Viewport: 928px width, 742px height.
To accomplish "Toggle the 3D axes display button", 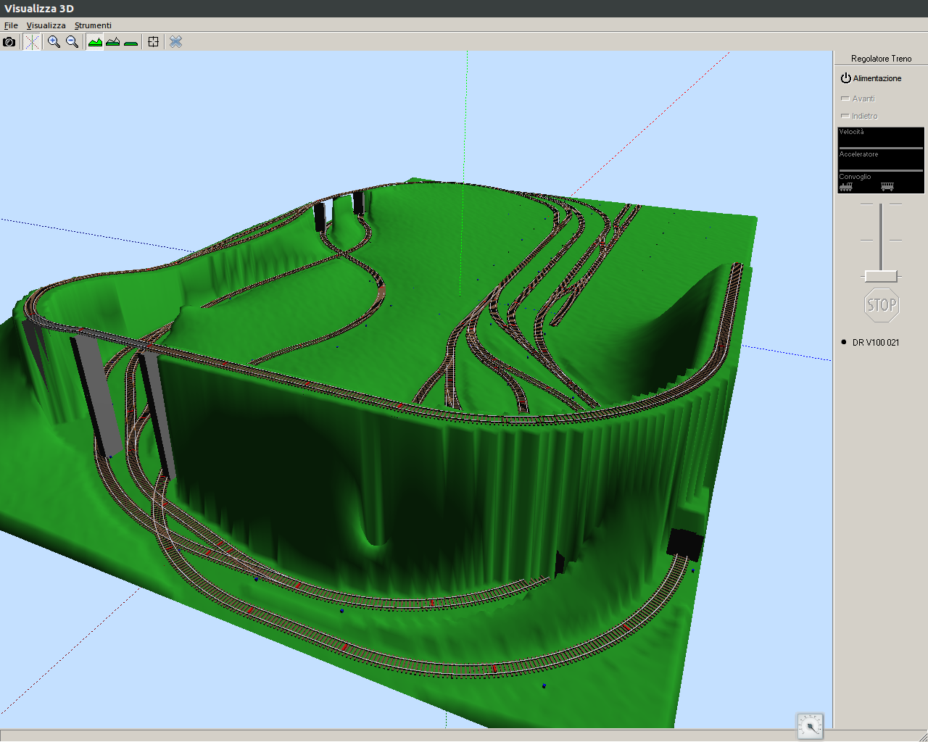I will click(x=31, y=42).
